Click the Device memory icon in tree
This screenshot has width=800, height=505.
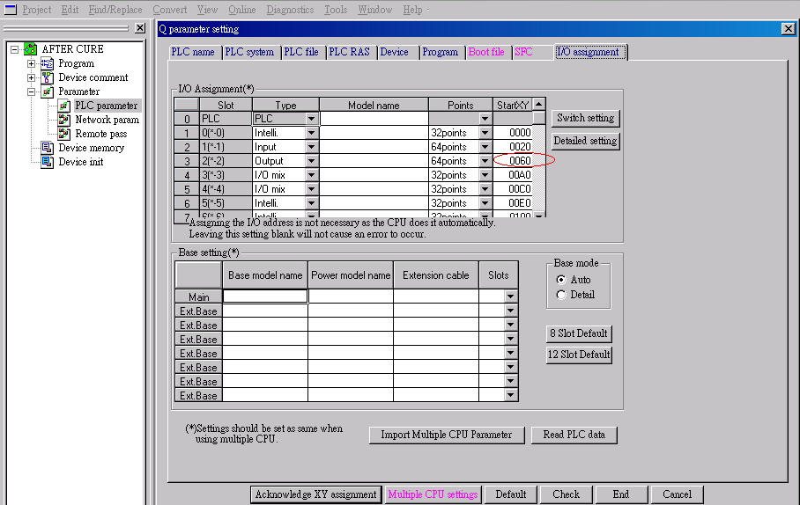click(47, 148)
